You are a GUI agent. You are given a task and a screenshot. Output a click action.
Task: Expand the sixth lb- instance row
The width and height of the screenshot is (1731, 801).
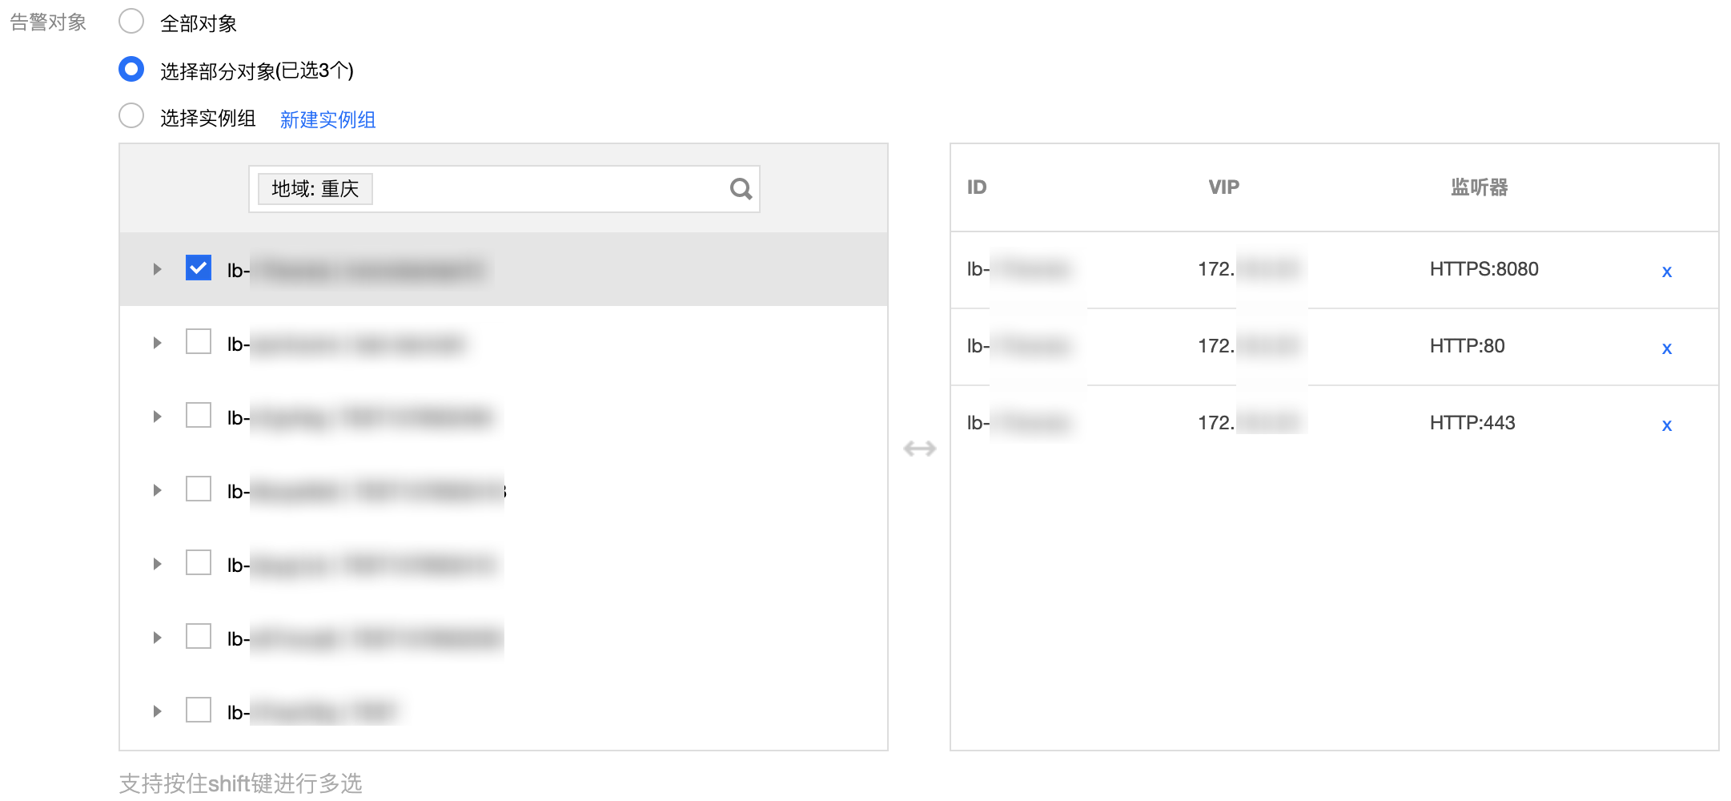(157, 638)
